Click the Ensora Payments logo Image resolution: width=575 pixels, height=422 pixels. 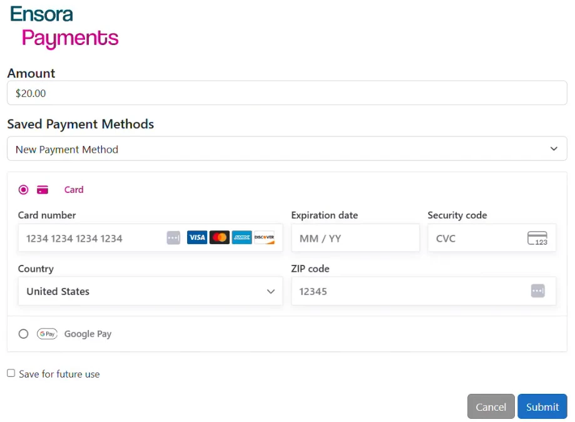click(x=64, y=27)
